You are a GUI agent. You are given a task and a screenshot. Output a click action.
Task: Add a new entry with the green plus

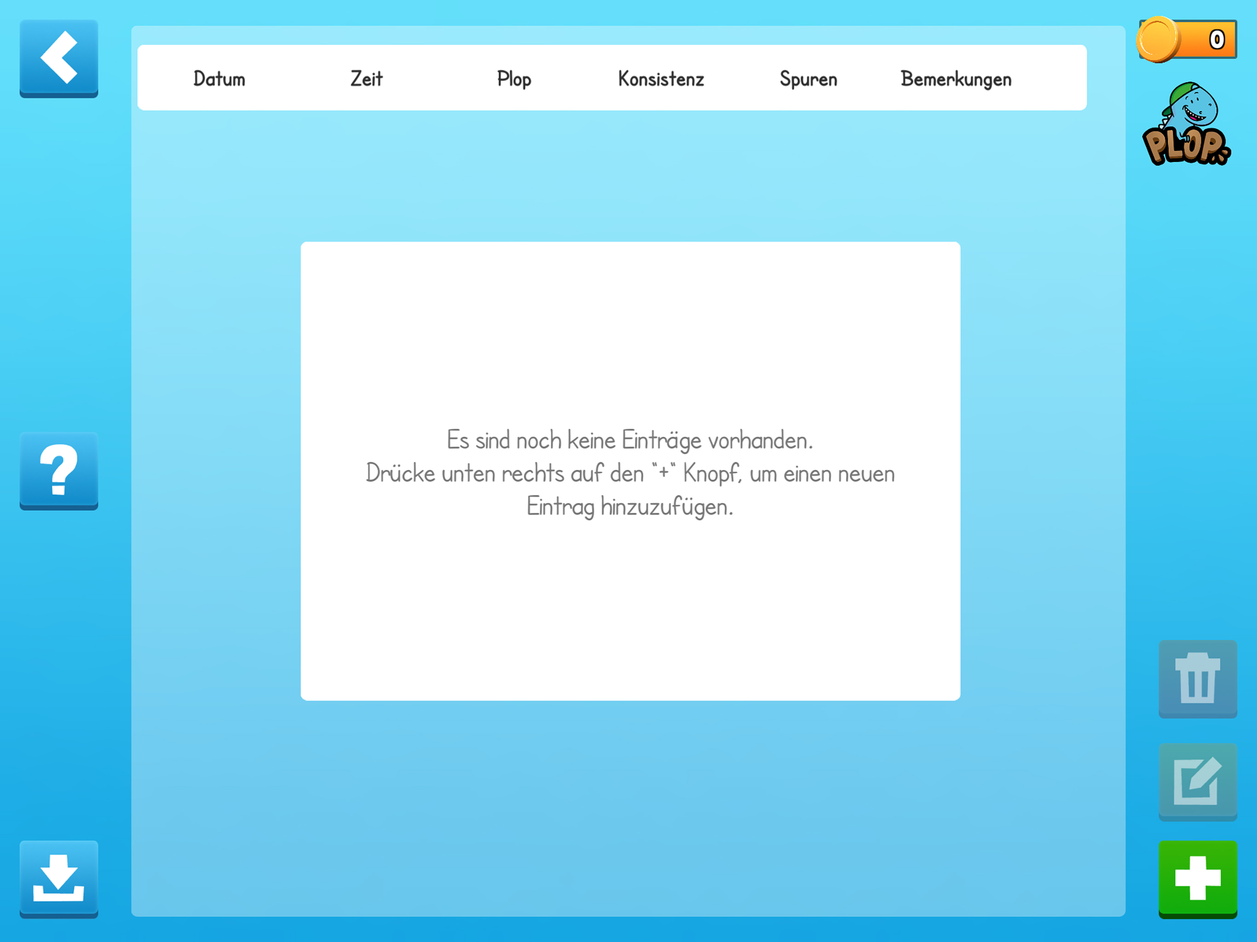(1197, 879)
